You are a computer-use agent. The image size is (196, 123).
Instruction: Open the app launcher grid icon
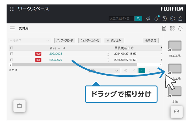pyautogui.click(x=12, y=9)
